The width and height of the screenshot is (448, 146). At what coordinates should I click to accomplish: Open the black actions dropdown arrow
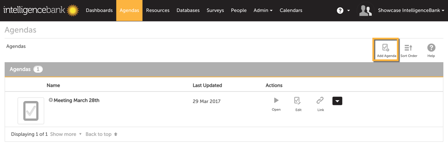point(337,101)
